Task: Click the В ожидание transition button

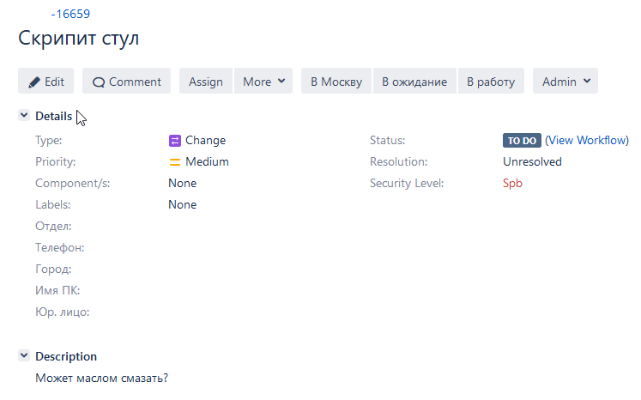Action: (414, 81)
